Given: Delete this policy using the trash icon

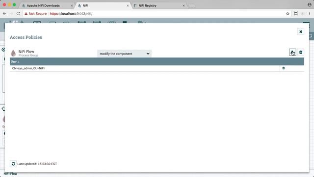Looking at the screenshot, I should pyautogui.click(x=301, y=53).
